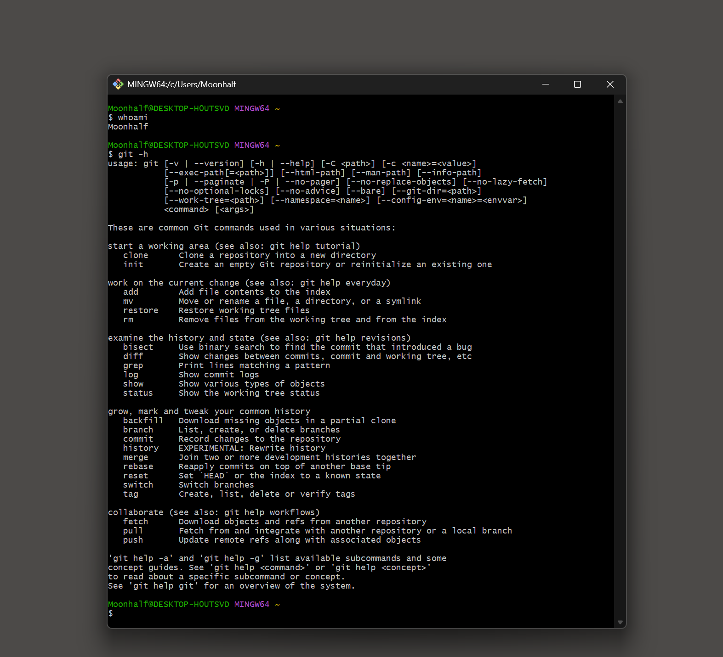
Task: Click the 'status' command row
Action: click(222, 393)
